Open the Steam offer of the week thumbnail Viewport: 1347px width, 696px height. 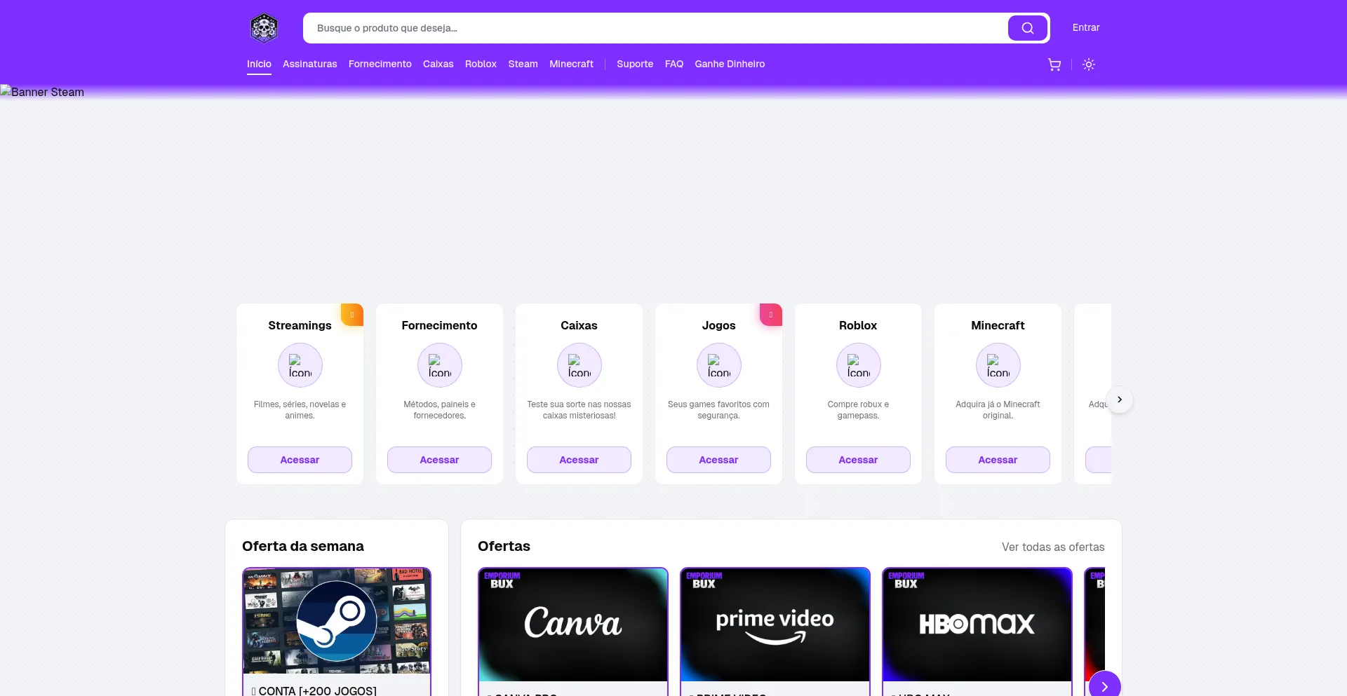pyautogui.click(x=337, y=621)
